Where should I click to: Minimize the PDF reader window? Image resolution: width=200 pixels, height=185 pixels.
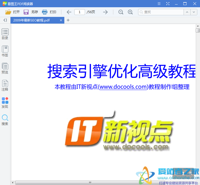[x=176, y=4]
